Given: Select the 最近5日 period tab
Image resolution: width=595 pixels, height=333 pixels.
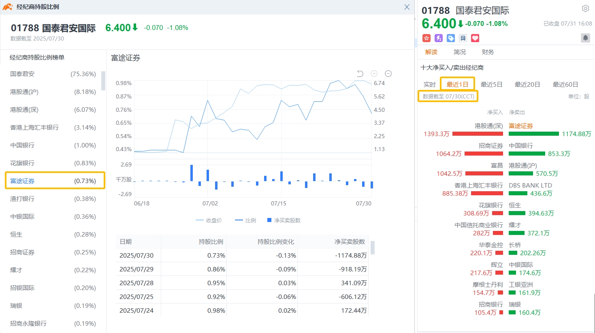Looking at the screenshot, I should (x=492, y=84).
